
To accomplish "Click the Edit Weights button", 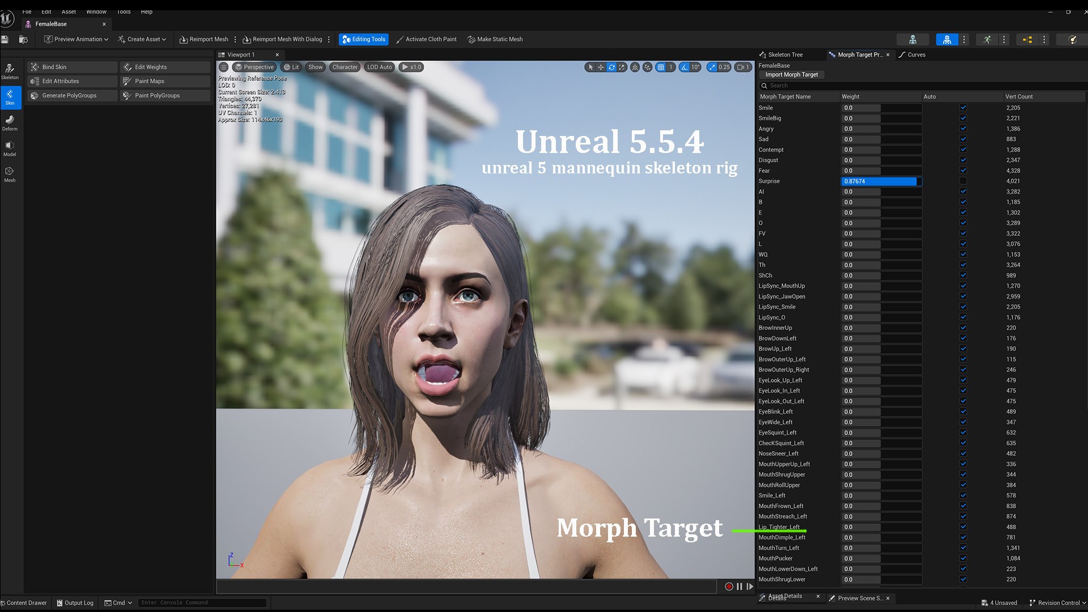I will tap(165, 67).
